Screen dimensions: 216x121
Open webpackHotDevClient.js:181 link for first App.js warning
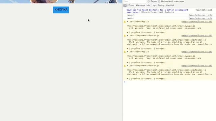click(x=197, y=22)
